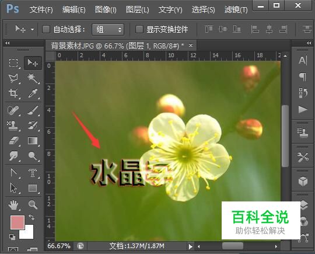Select the Eraser tool
Image resolution: width=315 pixels, height=254 pixels.
pos(13,140)
